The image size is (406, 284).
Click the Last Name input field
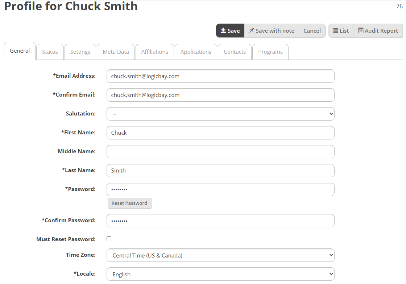[x=220, y=171]
